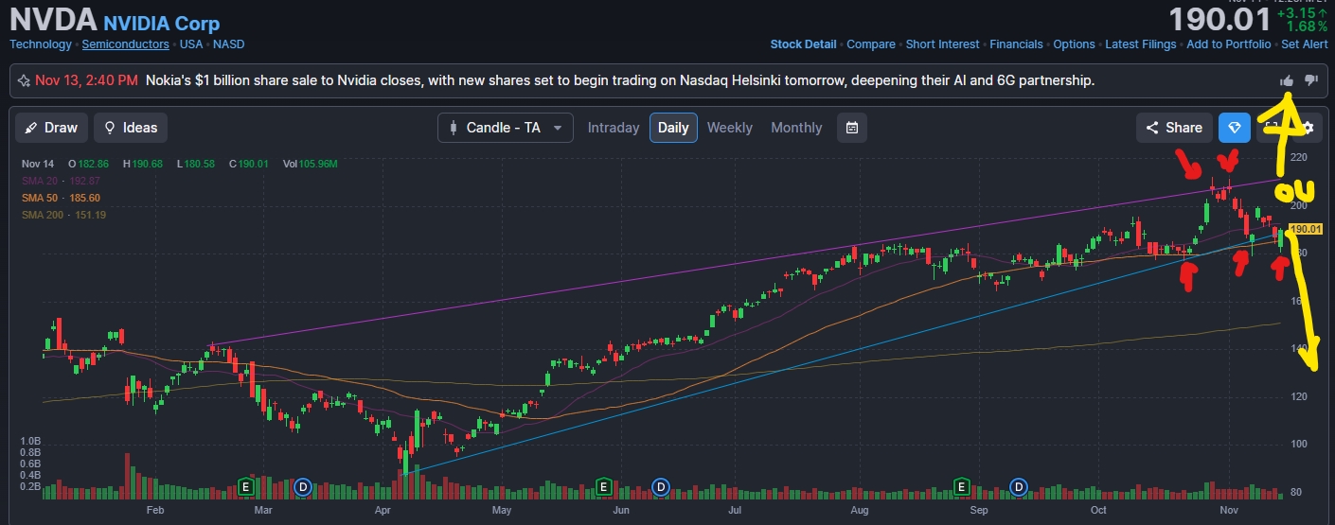Click the Ideas button

pos(131,128)
